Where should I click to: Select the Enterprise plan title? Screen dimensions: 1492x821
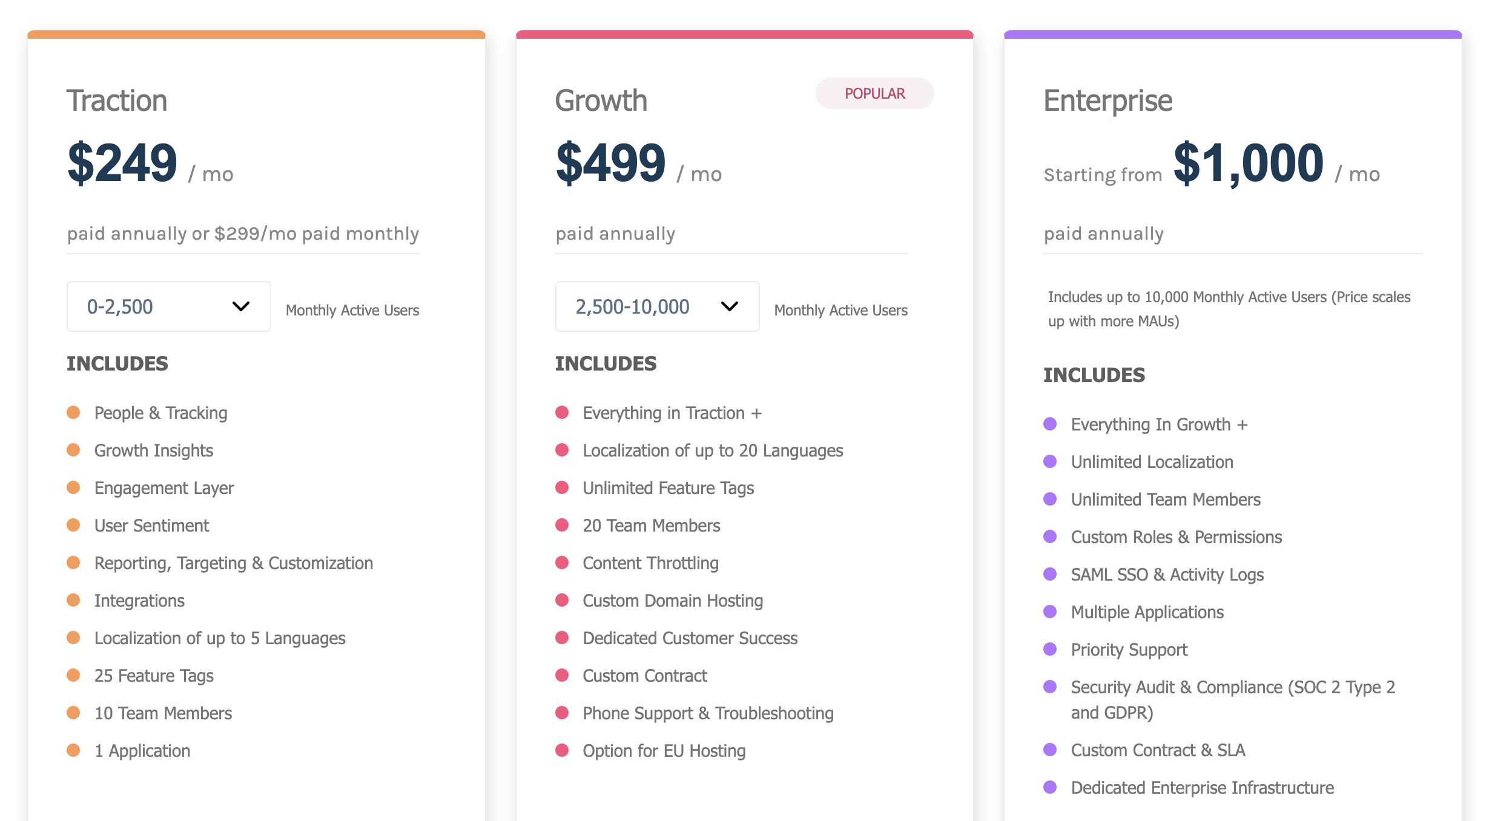[1107, 101]
